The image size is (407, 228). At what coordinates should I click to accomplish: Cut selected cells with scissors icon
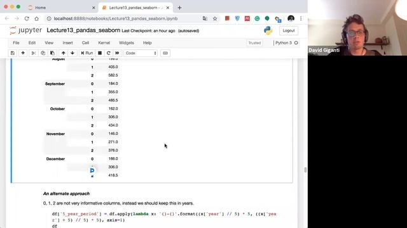tap(34, 53)
